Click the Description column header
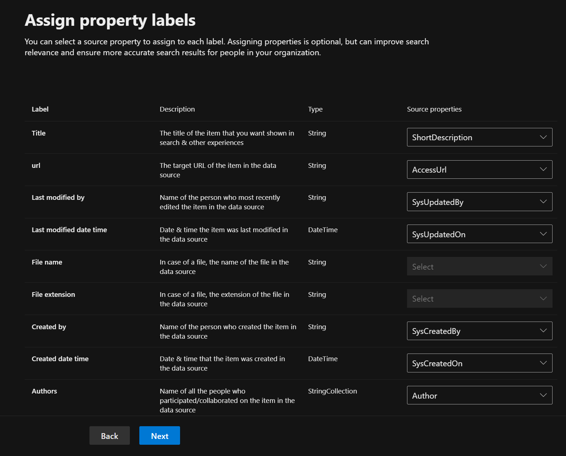Image resolution: width=566 pixels, height=456 pixels. [177, 109]
